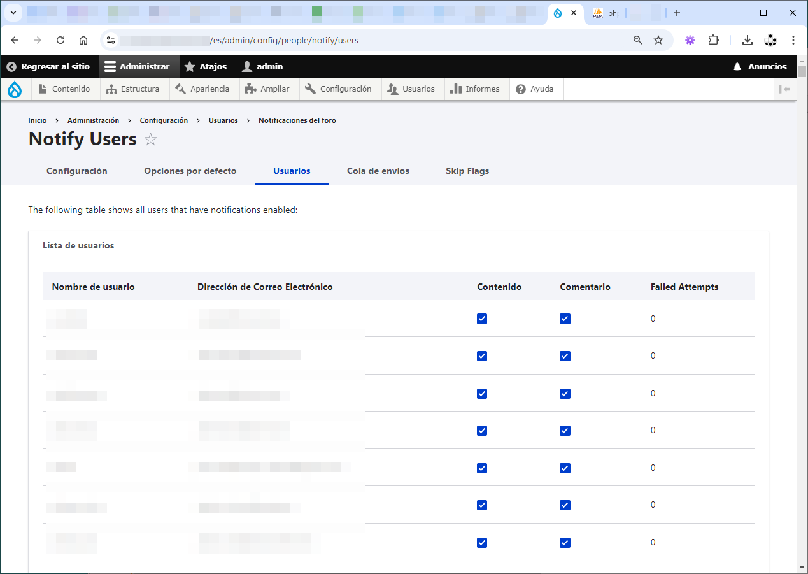The image size is (808, 574).
Task: Switch to the Skip Flags tab
Action: [467, 171]
